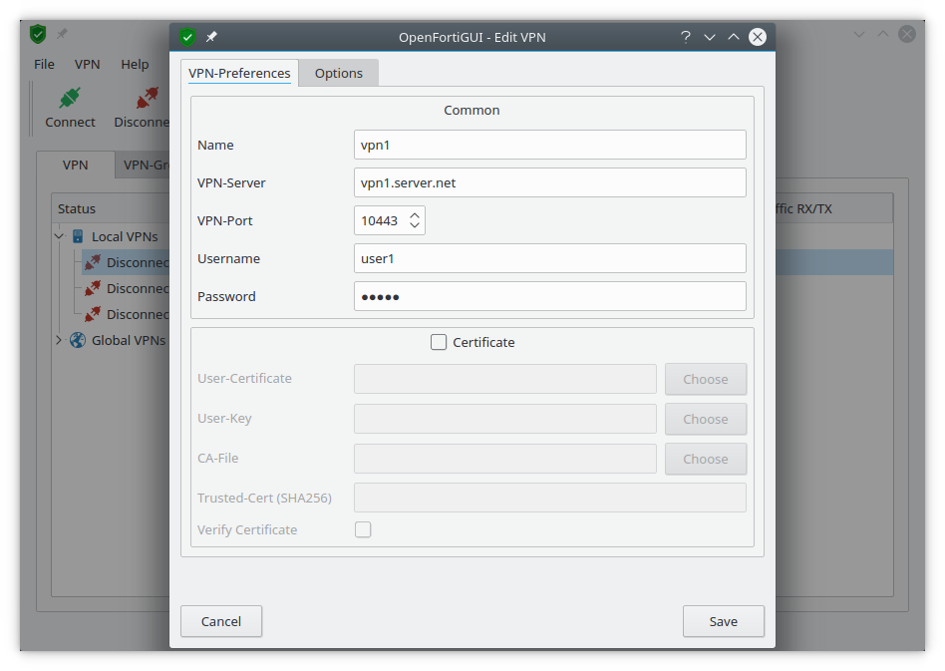Close the Edit VPN dialog

pos(758,37)
